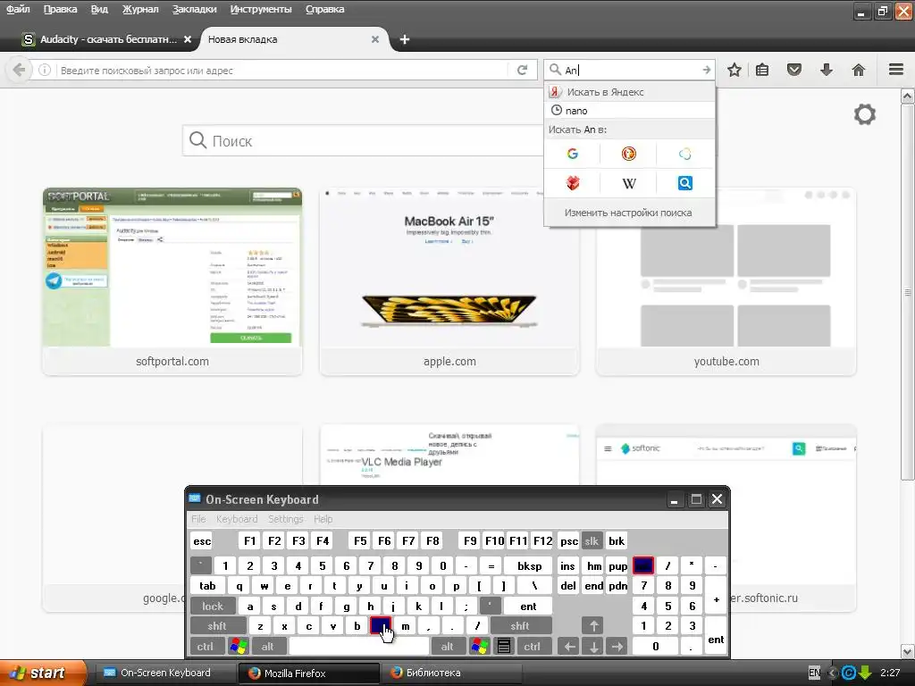Click the right arrow key on the on-screen keyboard
The image size is (915, 686).
(617, 646)
